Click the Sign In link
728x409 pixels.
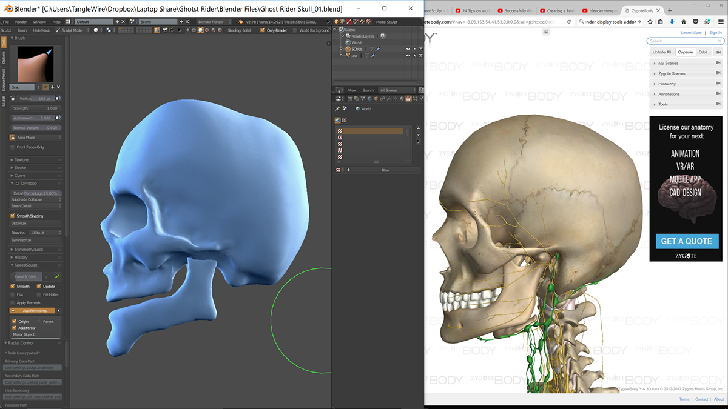click(715, 33)
